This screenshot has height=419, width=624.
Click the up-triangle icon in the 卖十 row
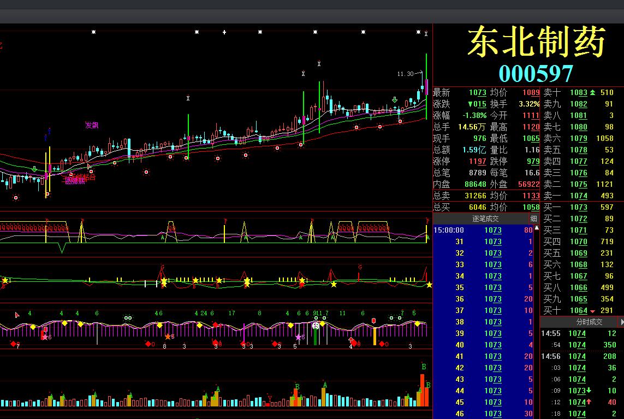tap(592, 92)
